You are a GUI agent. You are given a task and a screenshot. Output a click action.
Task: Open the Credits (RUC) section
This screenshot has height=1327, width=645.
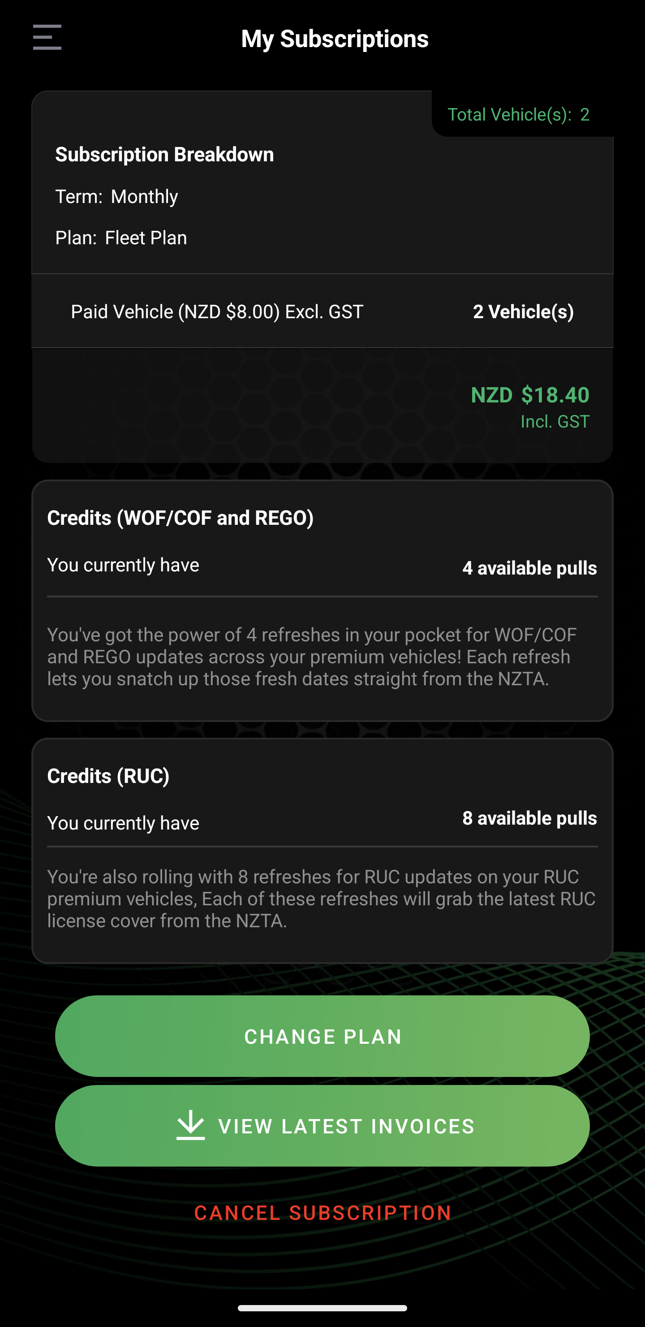pyautogui.click(x=108, y=775)
